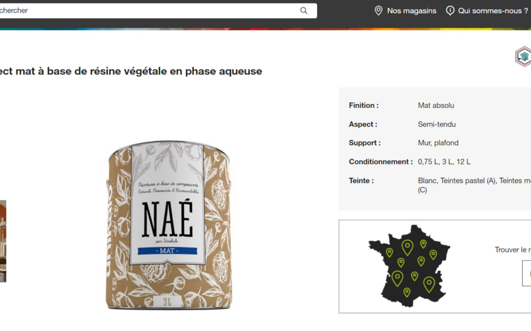Select the southernmost pin on the France map
The width and height of the screenshot is (531, 331).
[407, 292]
